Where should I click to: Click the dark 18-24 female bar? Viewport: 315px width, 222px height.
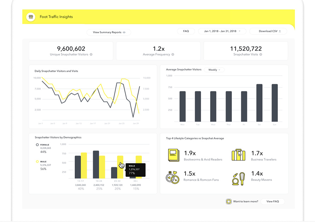pos(96,165)
